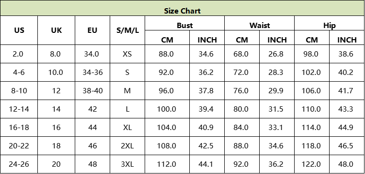This screenshot has width=365, height=174.
Task: Select hip value 122.0 cm cell
Action: 312,164
